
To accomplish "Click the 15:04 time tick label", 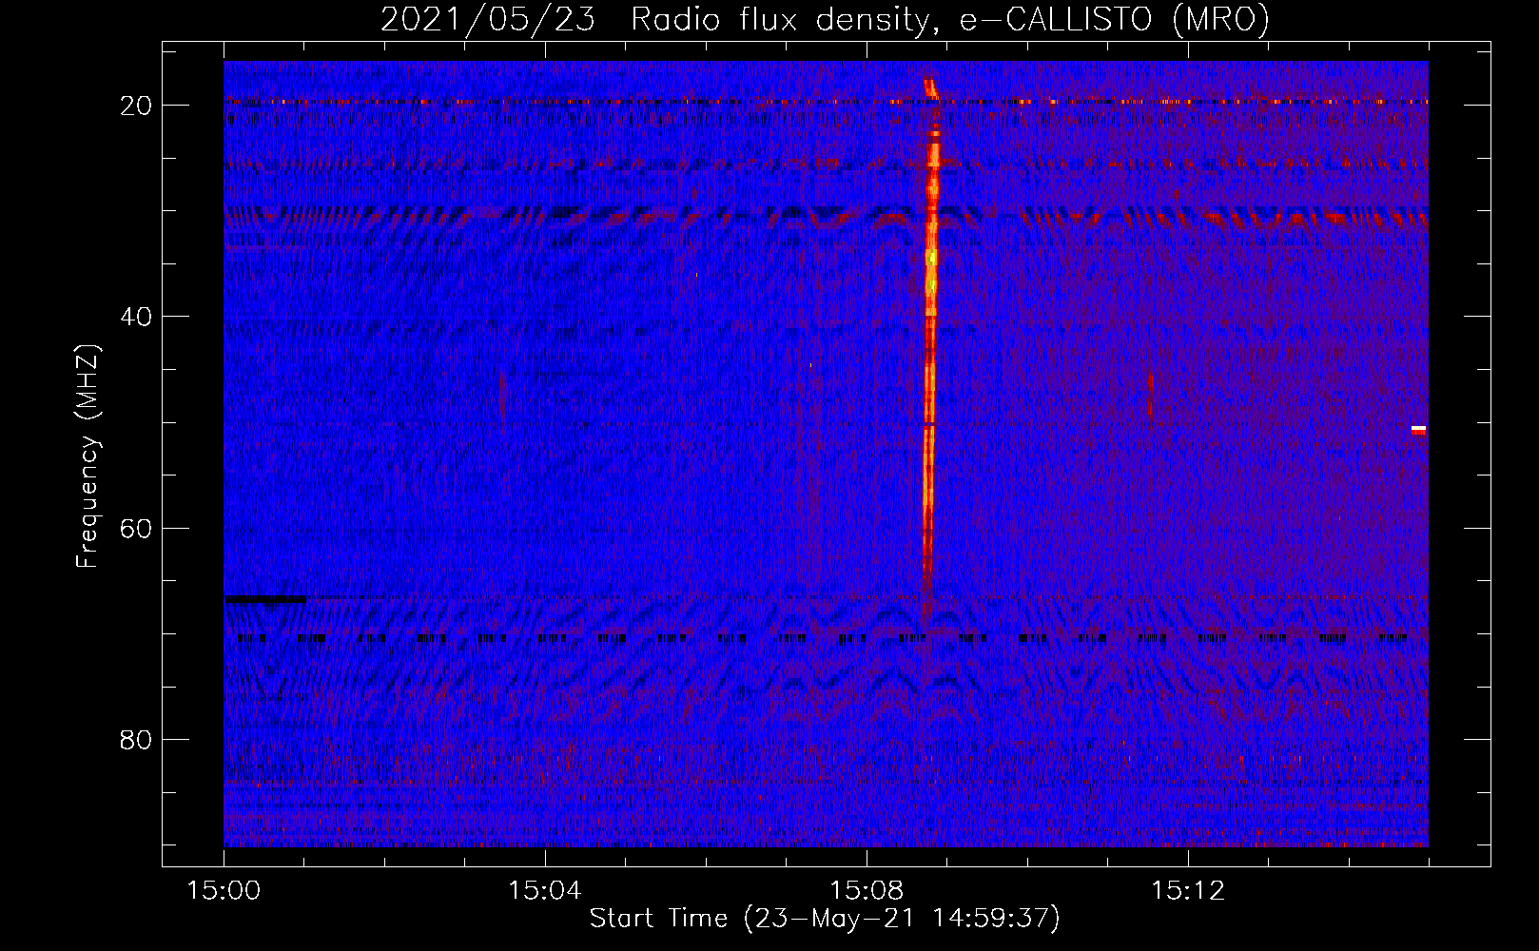I will point(544,891).
